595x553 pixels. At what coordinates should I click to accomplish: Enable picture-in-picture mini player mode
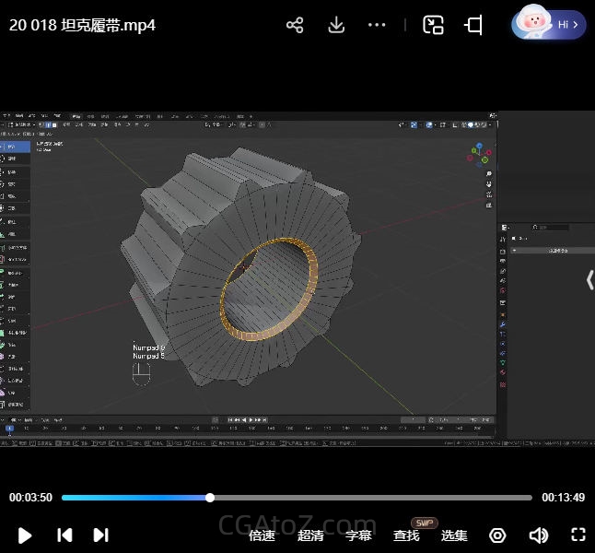point(433,25)
